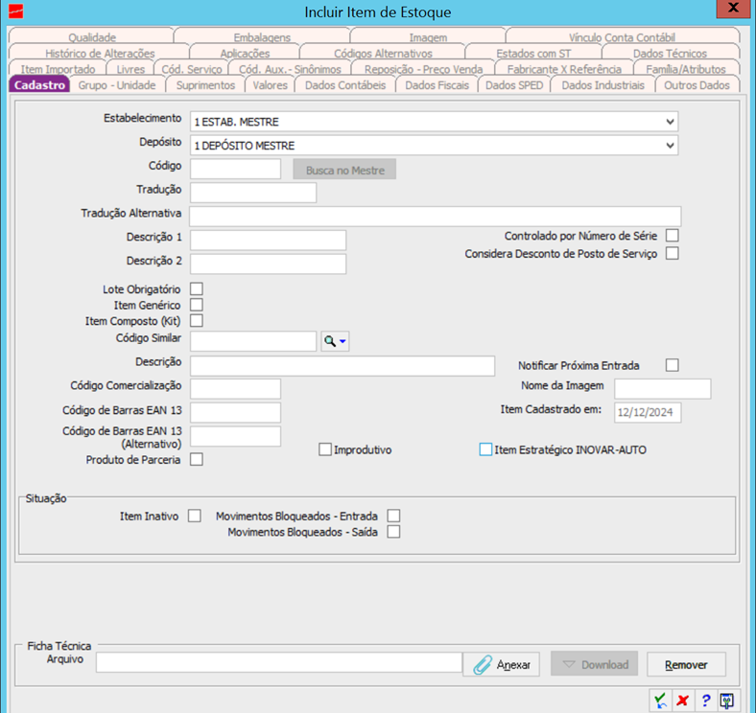The width and height of the screenshot is (756, 713).
Task: Check Controlado por Número de Série
Action: pyautogui.click(x=673, y=236)
